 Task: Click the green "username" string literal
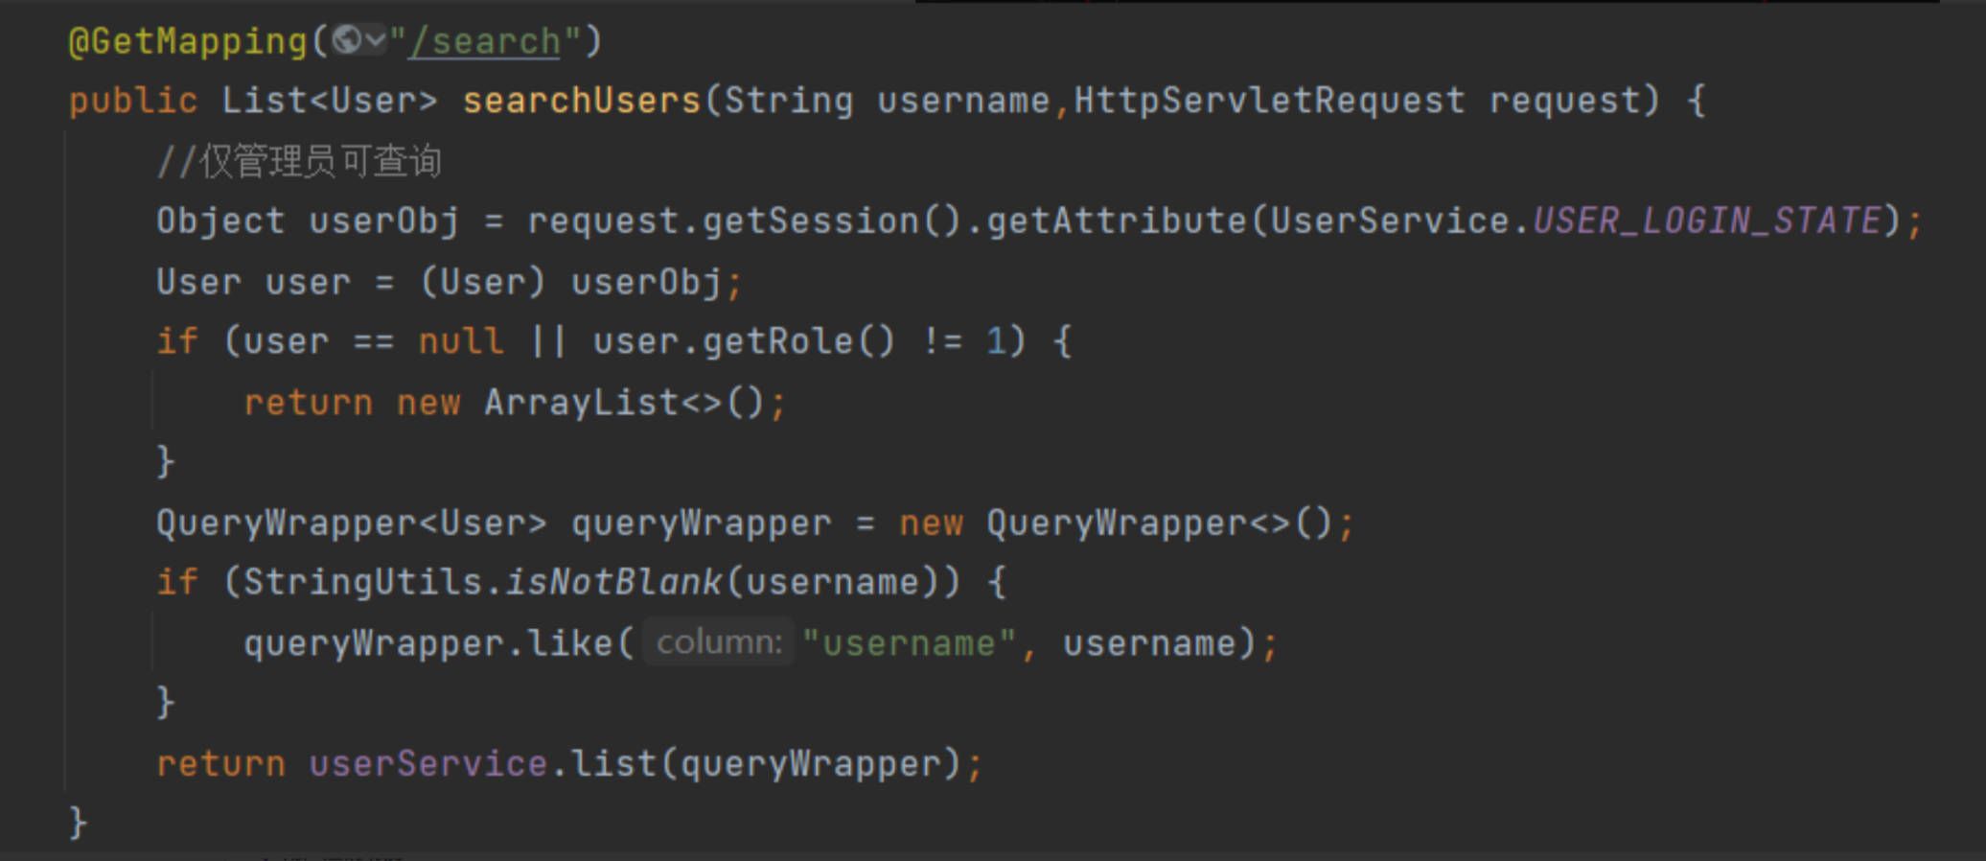click(x=909, y=643)
